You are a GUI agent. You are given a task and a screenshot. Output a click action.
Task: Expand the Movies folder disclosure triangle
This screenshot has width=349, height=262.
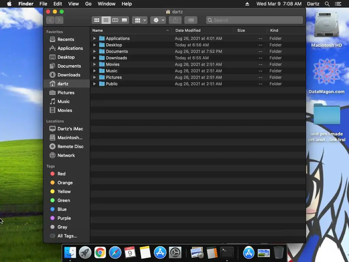point(94,64)
